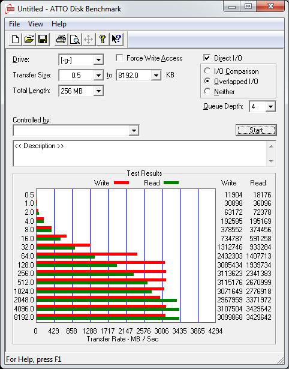Expand the Queue Depth dropdown
Screen dimensions: 289x369
click(x=270, y=107)
